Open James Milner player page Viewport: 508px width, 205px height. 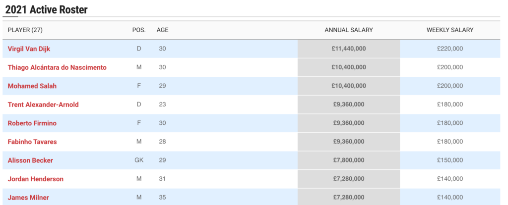point(28,198)
